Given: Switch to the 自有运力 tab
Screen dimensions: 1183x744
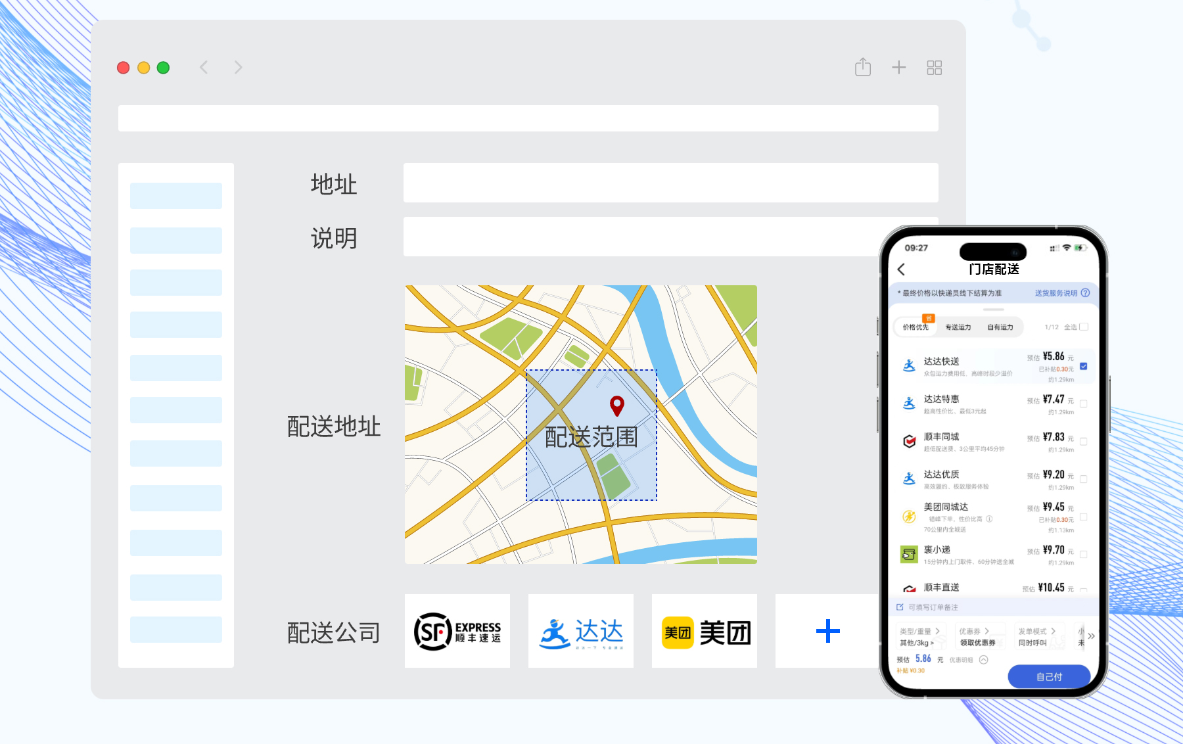Looking at the screenshot, I should coord(1000,327).
